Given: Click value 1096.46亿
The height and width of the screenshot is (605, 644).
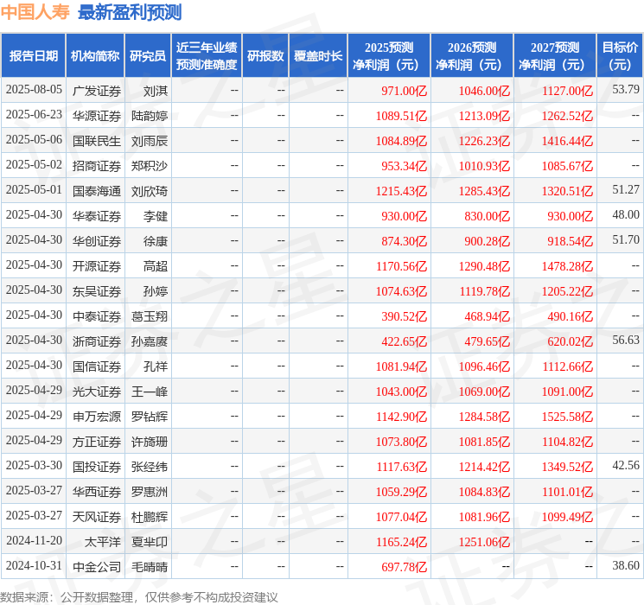Looking at the screenshot, I should pos(484,366).
